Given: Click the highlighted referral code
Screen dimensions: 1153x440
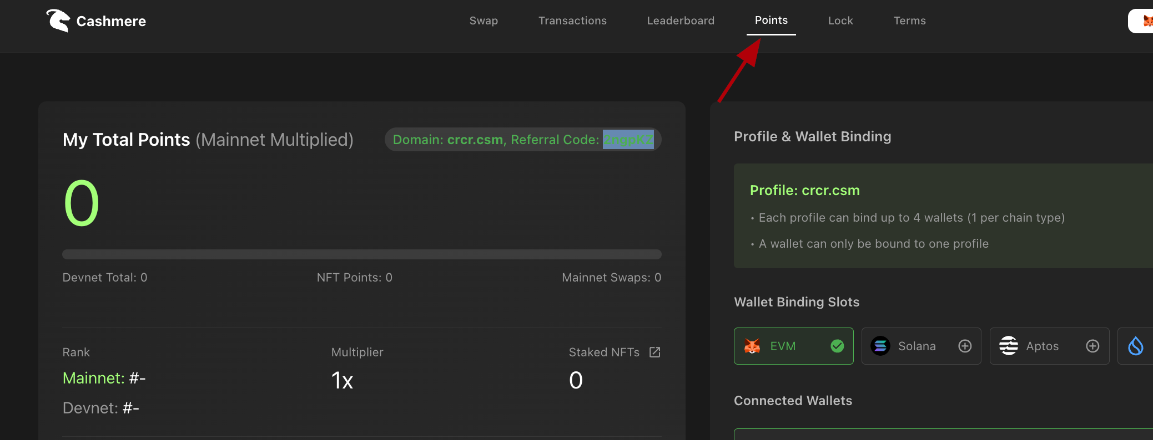Looking at the screenshot, I should tap(628, 140).
